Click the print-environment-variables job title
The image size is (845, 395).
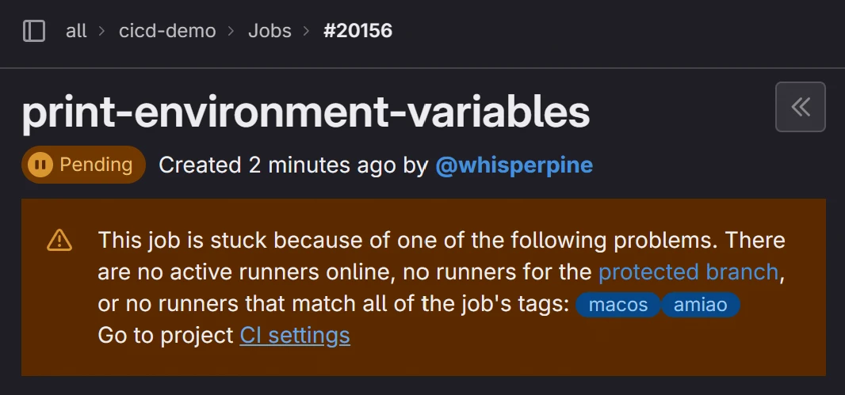305,112
